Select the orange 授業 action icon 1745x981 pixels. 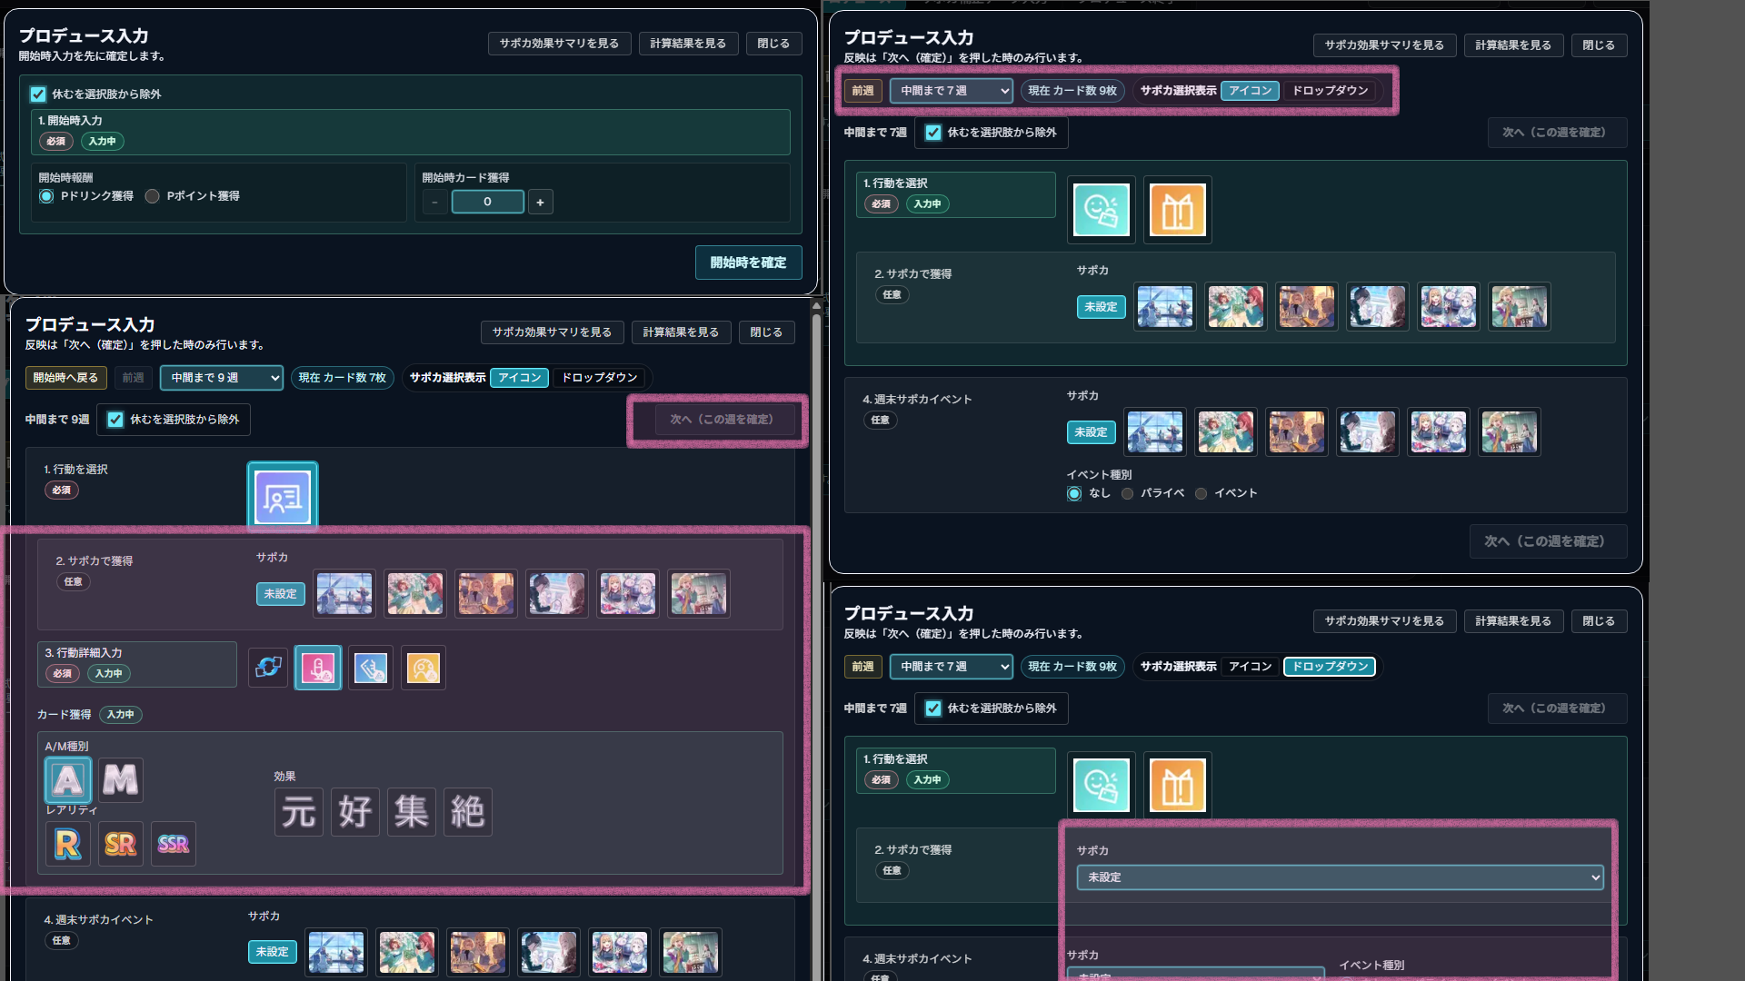coord(1177,210)
